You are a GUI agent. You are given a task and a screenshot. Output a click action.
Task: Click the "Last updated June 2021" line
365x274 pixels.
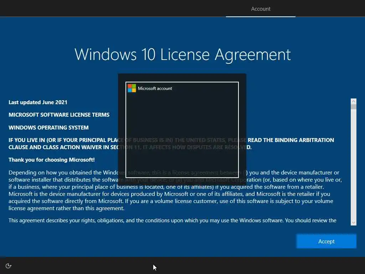click(x=38, y=102)
